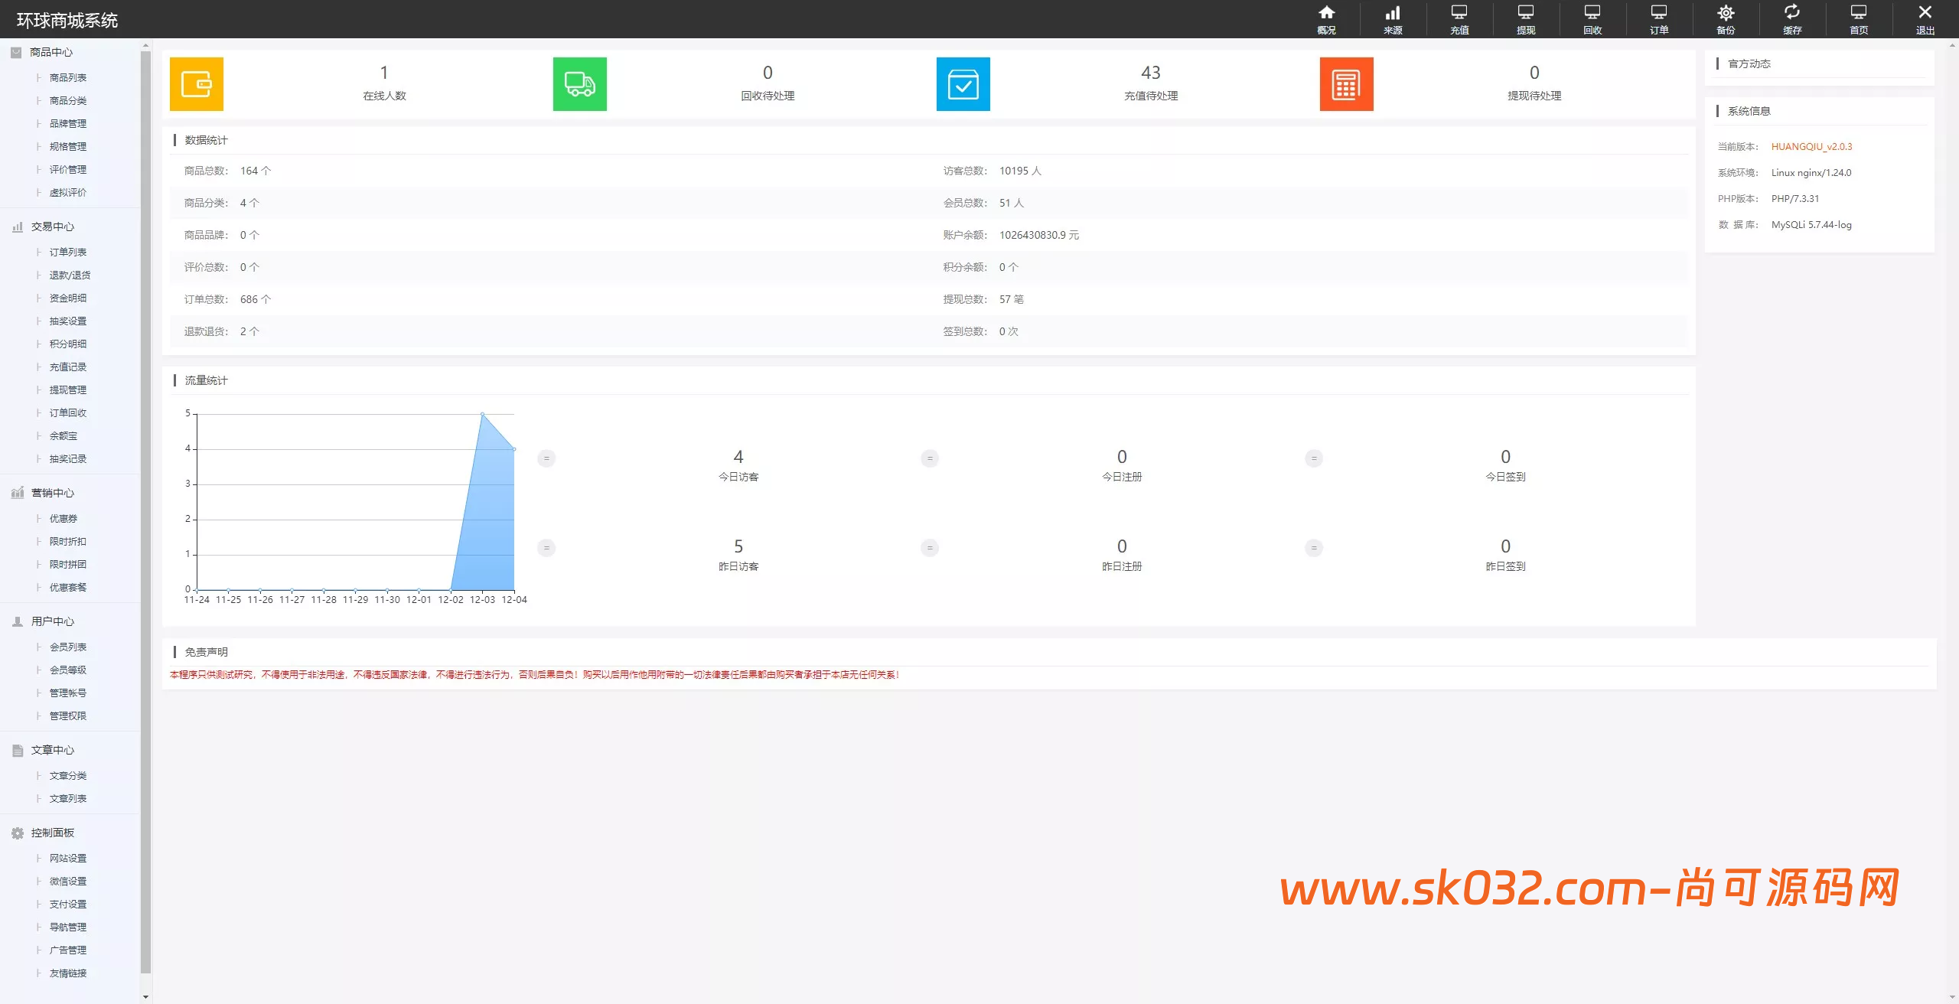Open 商品列表 in the sidebar

[67, 78]
